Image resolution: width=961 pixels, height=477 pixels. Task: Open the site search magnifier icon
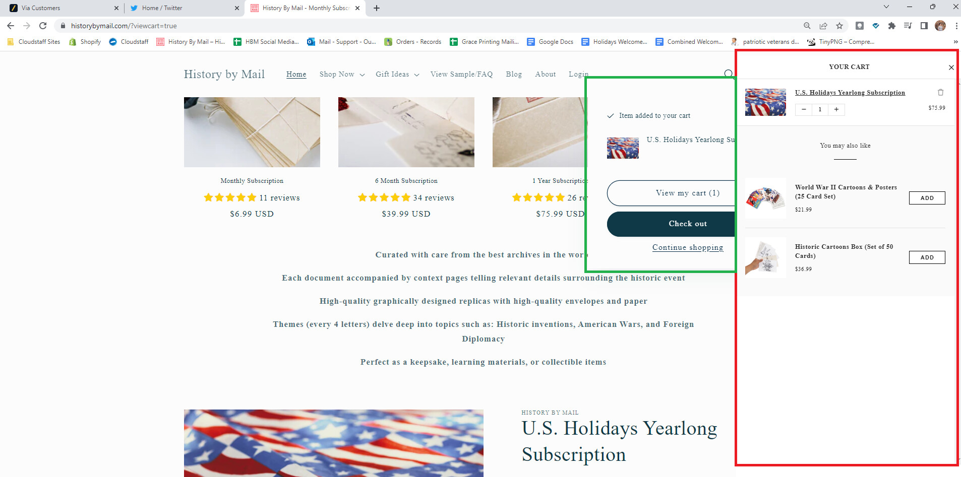(x=729, y=74)
